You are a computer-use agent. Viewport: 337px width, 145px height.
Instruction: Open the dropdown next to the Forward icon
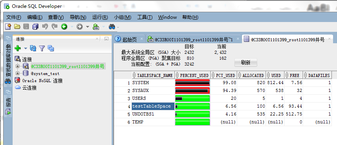[87, 27]
